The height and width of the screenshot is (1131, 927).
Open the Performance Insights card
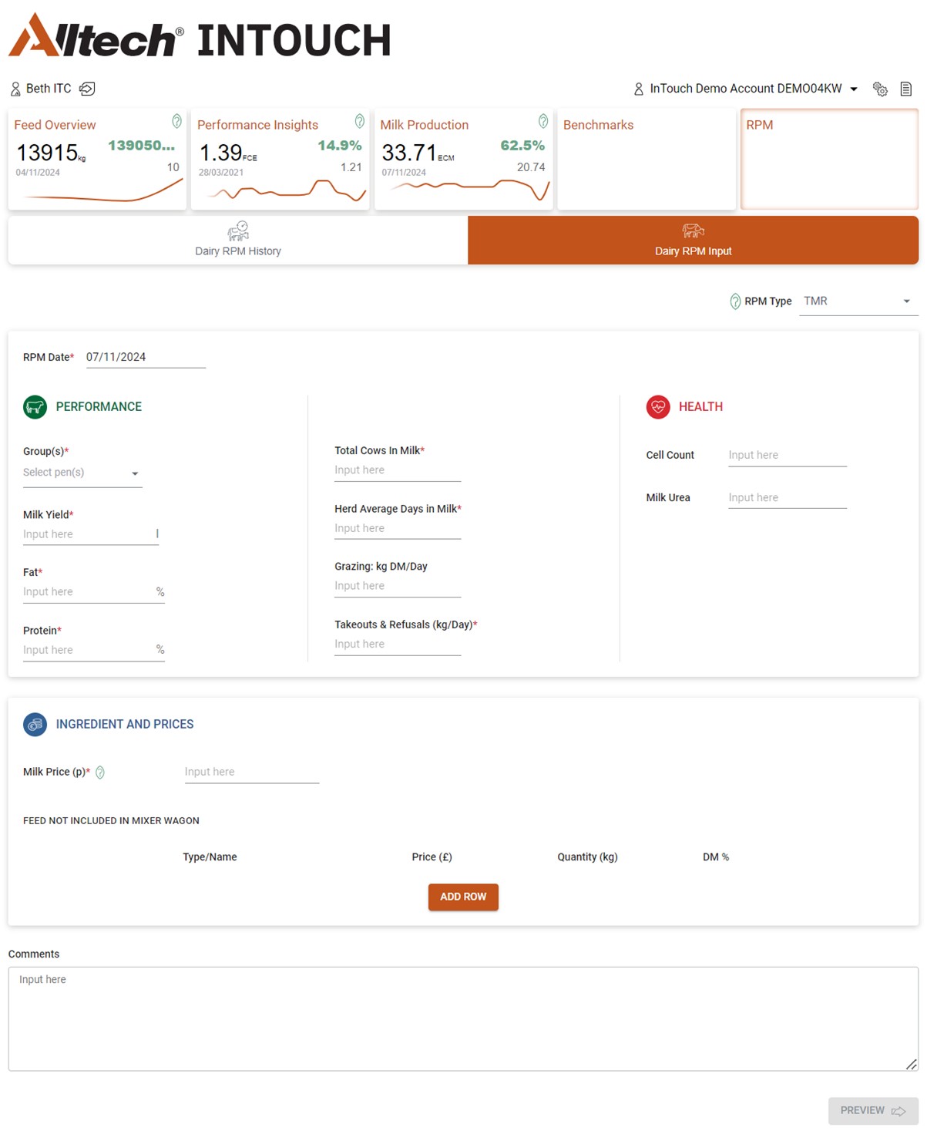coord(280,159)
